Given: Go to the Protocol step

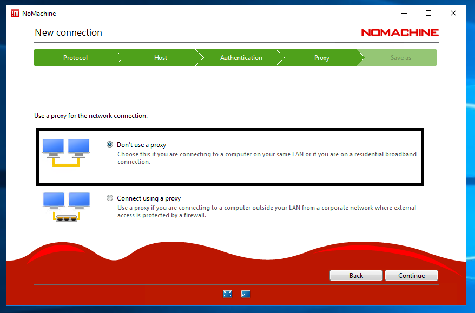Looking at the screenshot, I should pos(75,57).
